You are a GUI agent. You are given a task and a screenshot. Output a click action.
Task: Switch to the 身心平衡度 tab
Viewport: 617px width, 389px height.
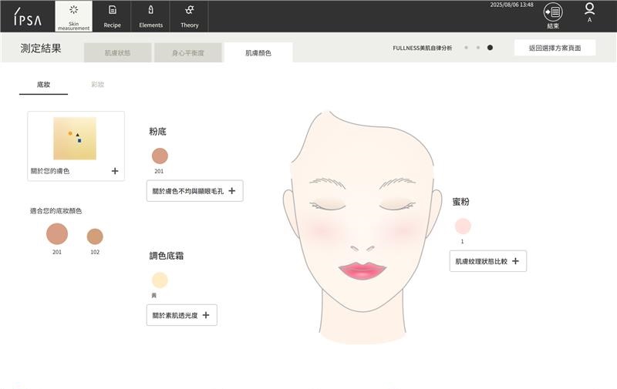(187, 53)
